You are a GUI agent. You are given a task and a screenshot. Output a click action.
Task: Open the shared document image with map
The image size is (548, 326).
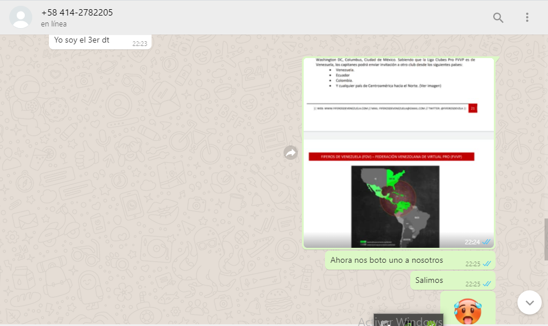click(399, 153)
